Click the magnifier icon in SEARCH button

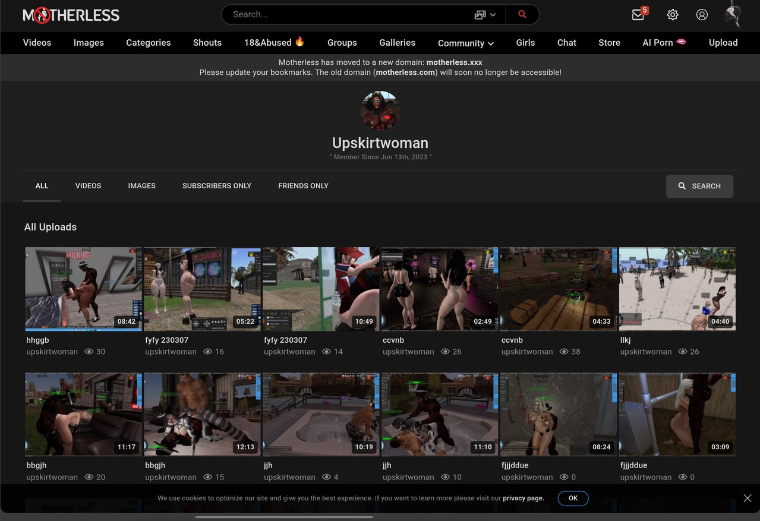pos(682,186)
